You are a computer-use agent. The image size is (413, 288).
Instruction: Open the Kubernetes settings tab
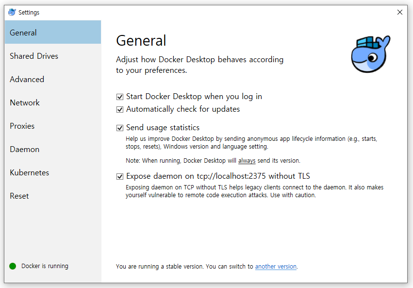(53, 172)
